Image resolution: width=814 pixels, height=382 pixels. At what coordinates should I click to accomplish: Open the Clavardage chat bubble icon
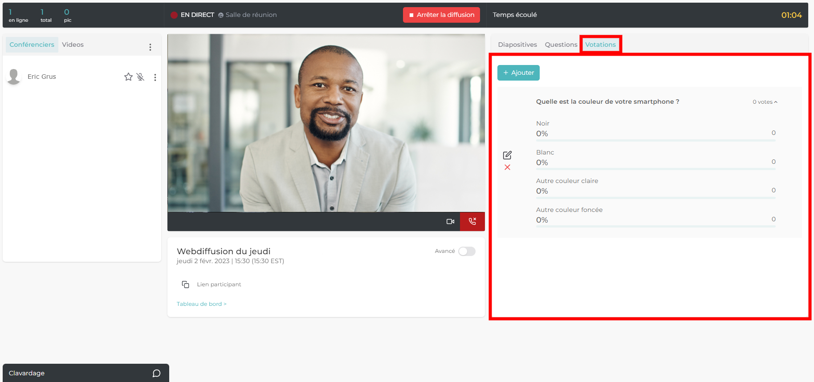coord(156,373)
